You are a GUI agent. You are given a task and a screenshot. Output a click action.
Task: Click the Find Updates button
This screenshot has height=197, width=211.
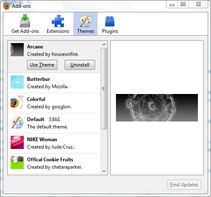pos(184,185)
